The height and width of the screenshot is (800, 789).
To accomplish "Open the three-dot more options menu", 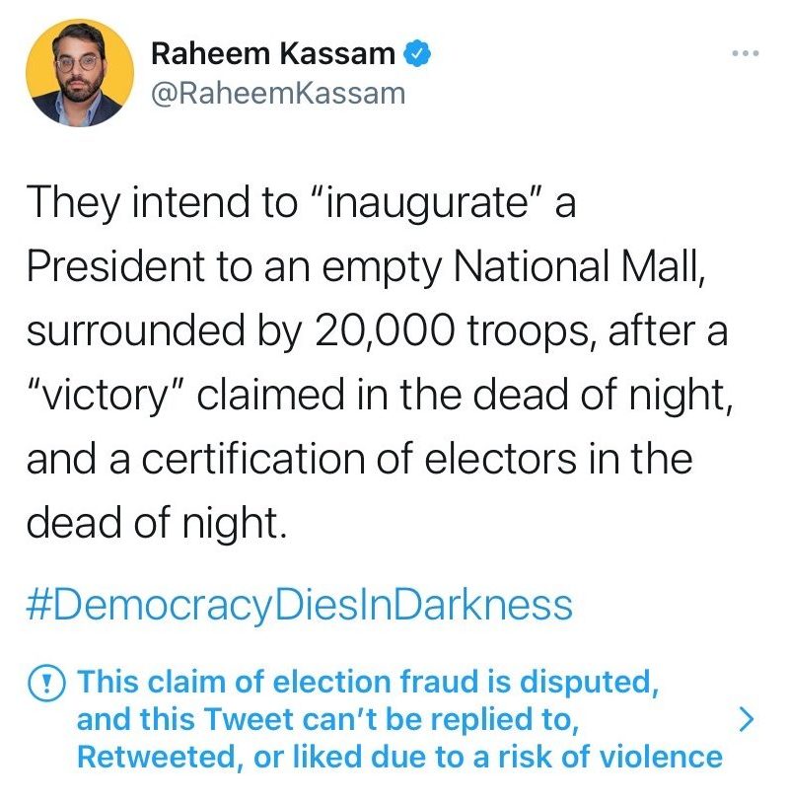I will click(x=747, y=52).
